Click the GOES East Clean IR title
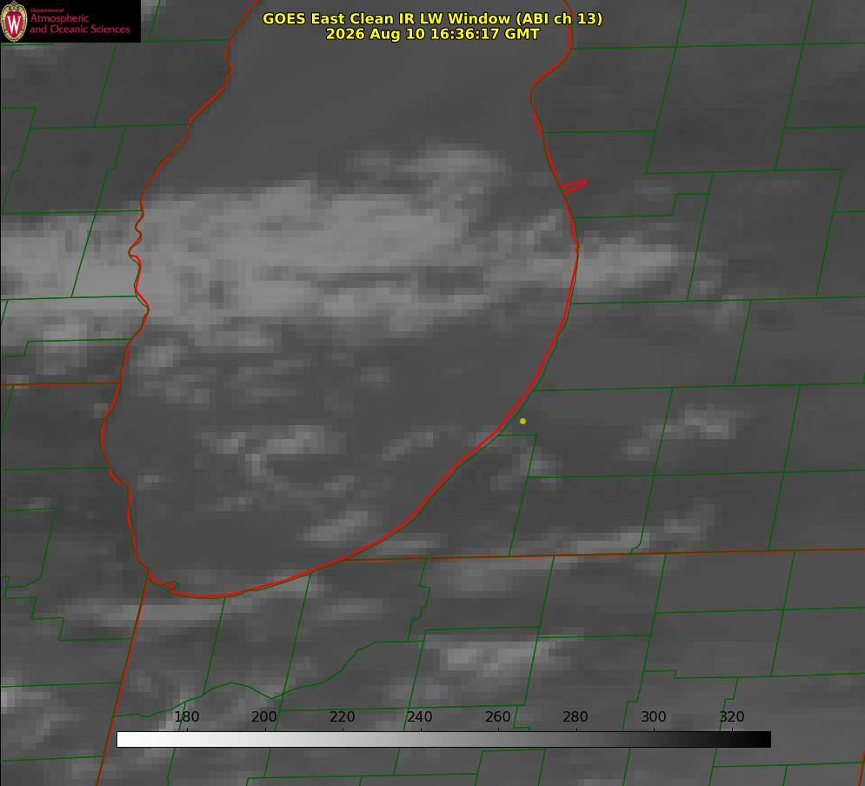Image resolution: width=865 pixels, height=786 pixels. (x=386, y=18)
